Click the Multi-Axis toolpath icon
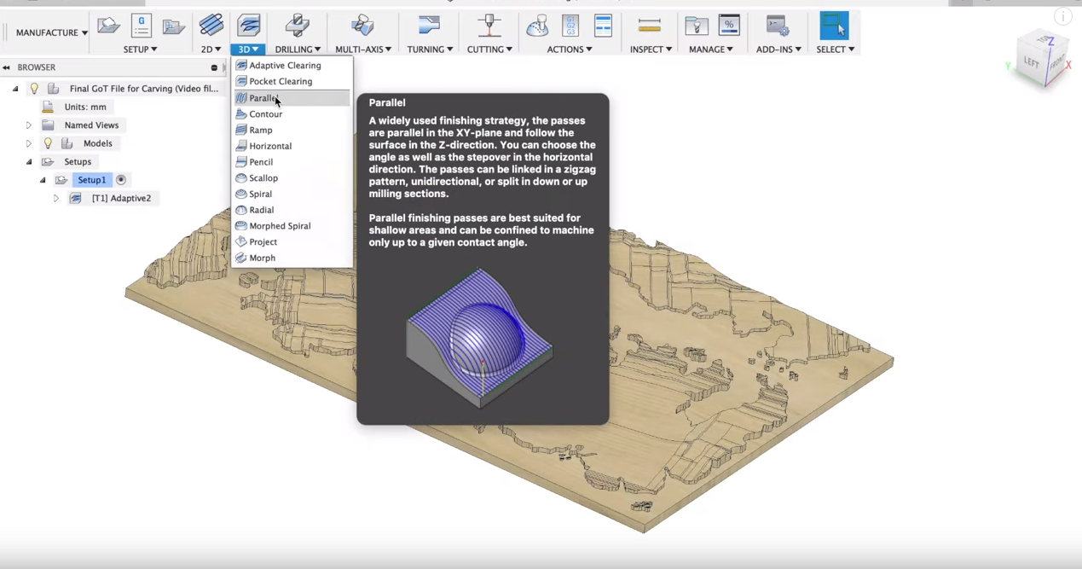1082x569 pixels. [x=362, y=26]
